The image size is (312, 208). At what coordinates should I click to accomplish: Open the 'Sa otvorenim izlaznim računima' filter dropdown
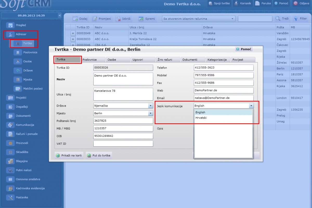pyautogui.click(x=199, y=19)
